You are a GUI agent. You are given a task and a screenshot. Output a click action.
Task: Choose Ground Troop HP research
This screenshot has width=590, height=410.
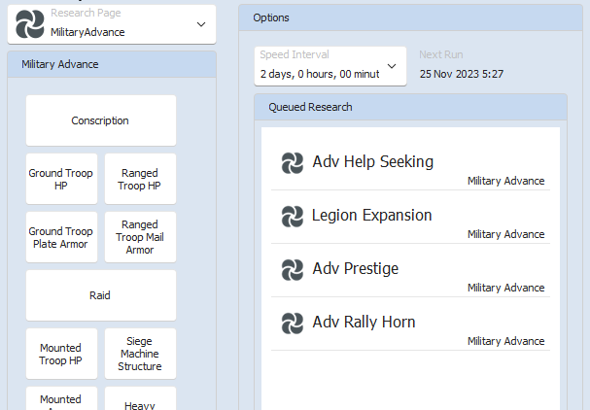click(x=60, y=179)
